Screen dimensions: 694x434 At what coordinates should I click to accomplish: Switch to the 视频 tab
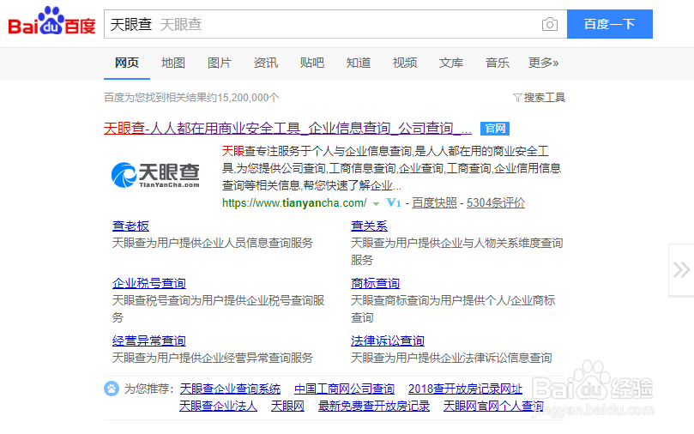[405, 63]
